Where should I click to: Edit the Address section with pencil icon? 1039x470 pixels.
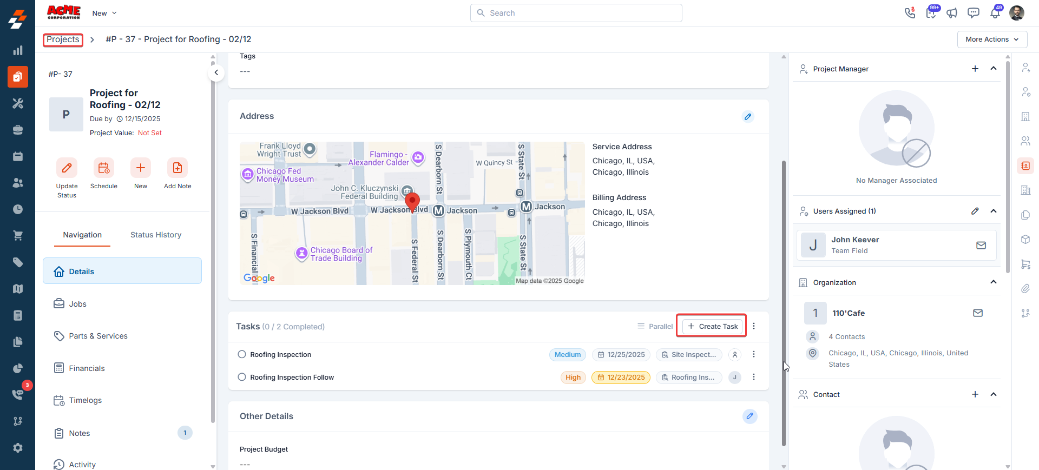[x=748, y=116]
